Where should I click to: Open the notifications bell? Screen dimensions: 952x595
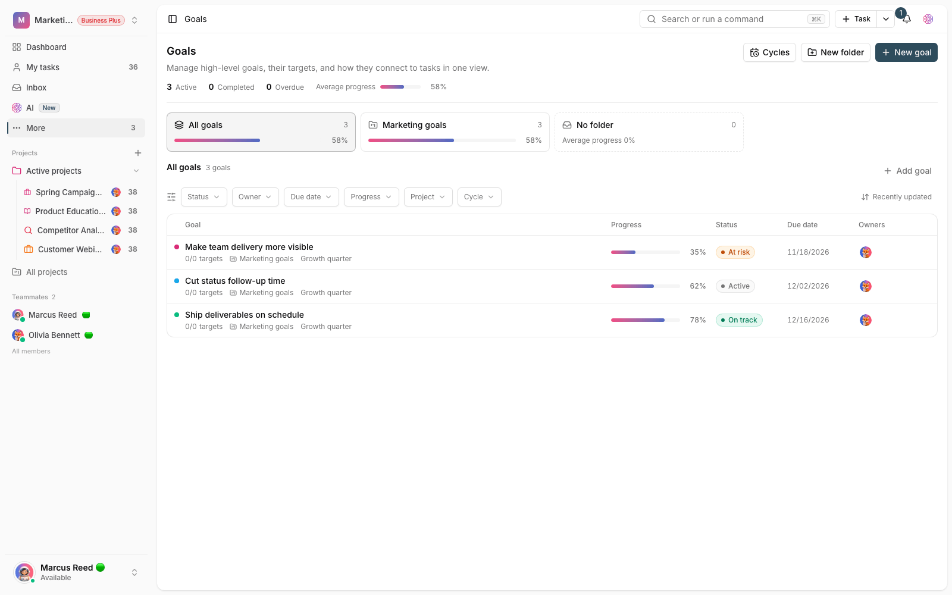pyautogui.click(x=907, y=19)
